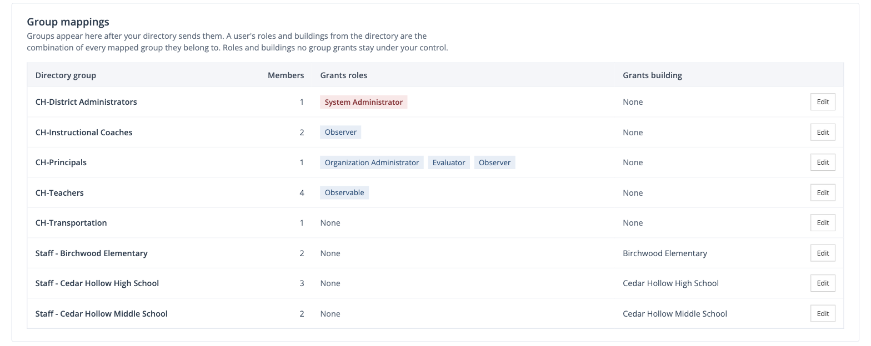The width and height of the screenshot is (871, 346).
Task: Select the System Administrator role badge
Action: coord(363,102)
